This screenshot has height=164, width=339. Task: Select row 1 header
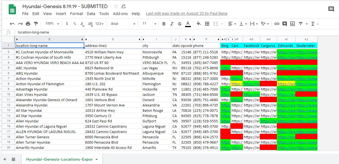point(8,46)
